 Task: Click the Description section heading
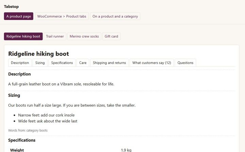click(x=19, y=74)
